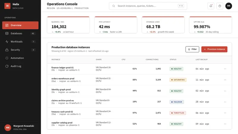
Task: Click the FAILOVER status badge
Action: pyautogui.click(x=177, y=102)
